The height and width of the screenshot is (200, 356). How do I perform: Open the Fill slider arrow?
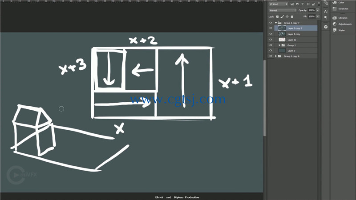[x=318, y=16]
